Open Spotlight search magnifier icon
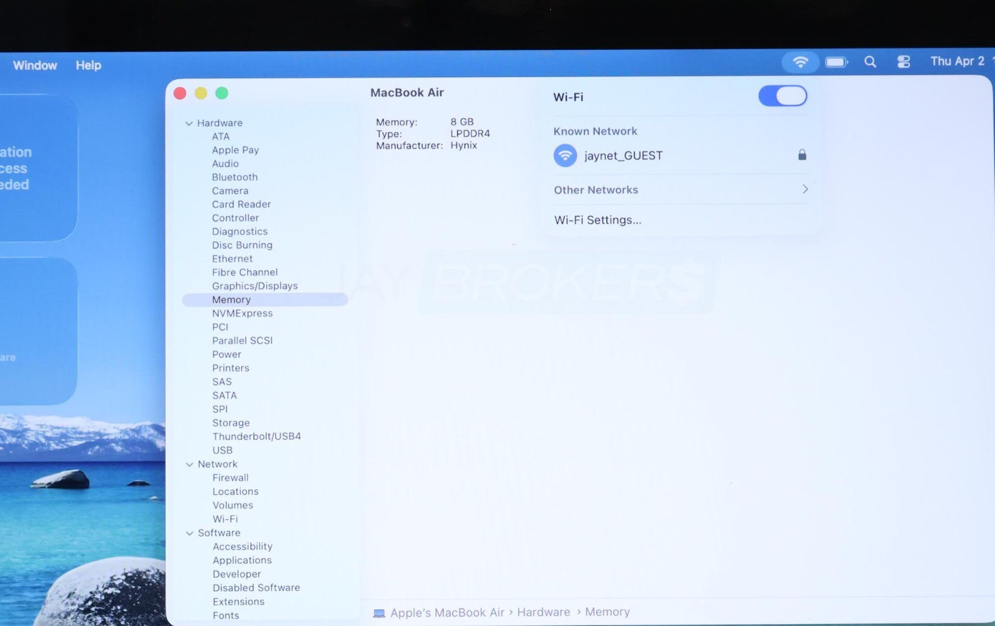This screenshot has height=626, width=995. pos(870,62)
